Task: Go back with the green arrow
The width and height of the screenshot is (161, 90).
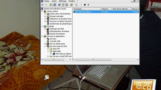Action: 43,5
